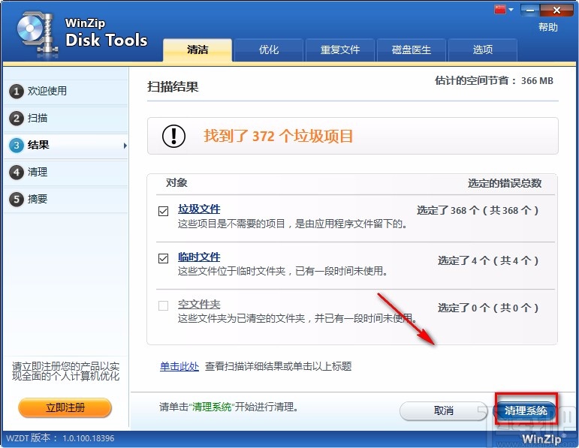Image resolution: width=579 pixels, height=448 pixels.
Task: Click the text 选定了 4 个 (共 4 个)
Action: point(489,261)
